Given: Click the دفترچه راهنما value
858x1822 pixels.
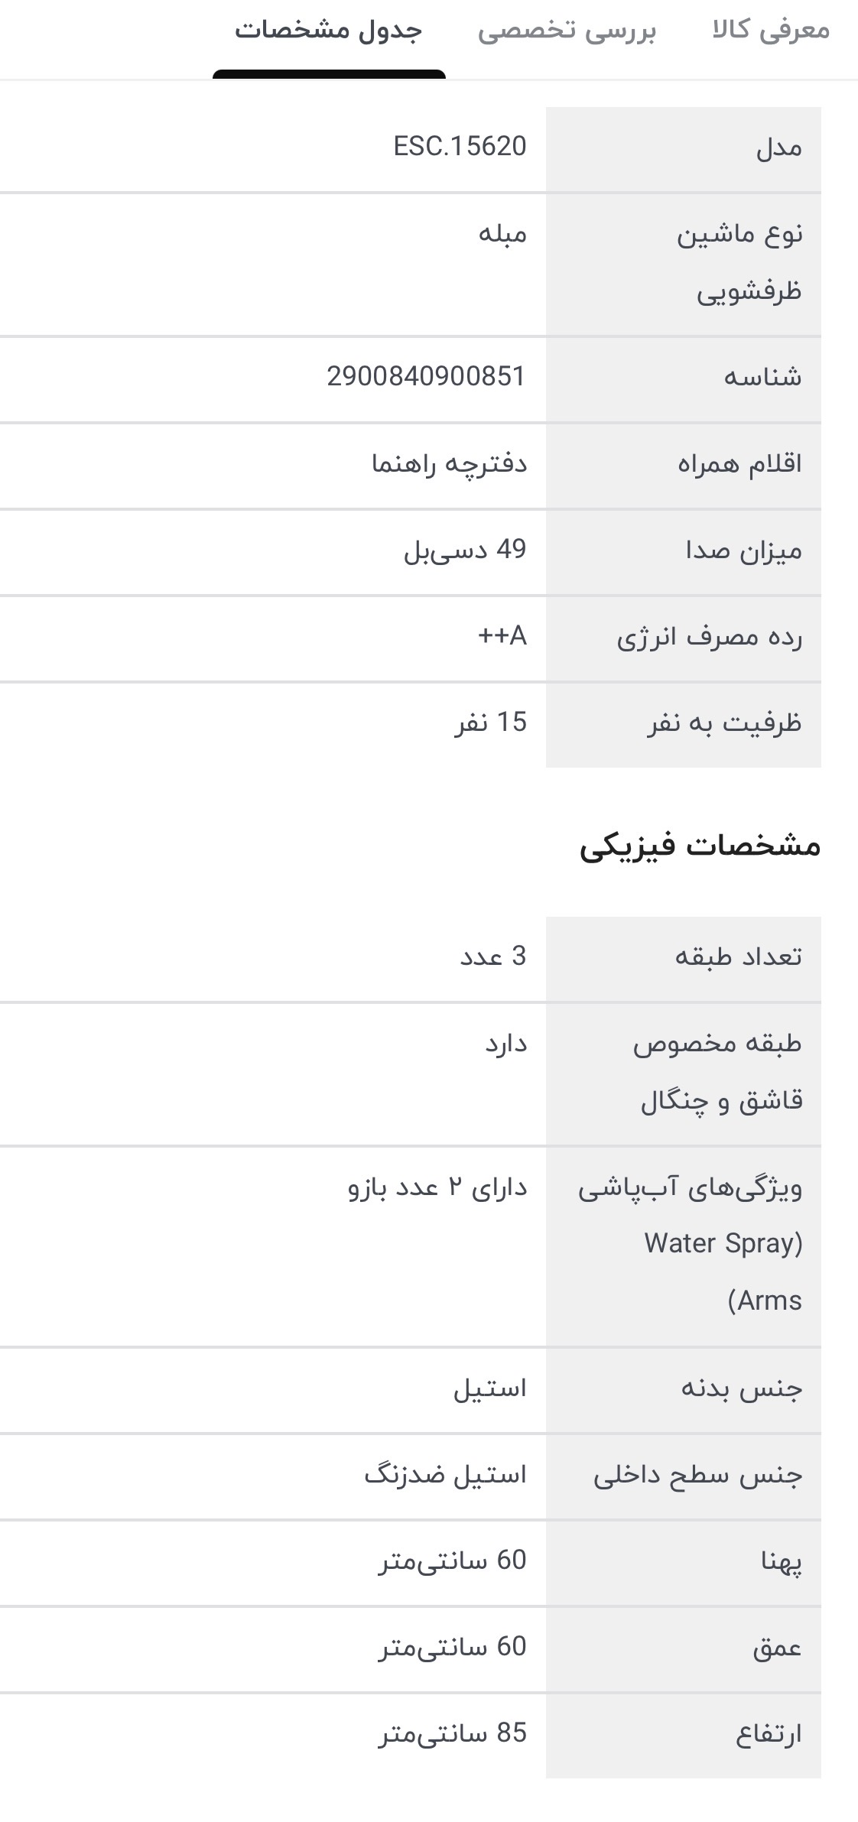Looking at the screenshot, I should tap(450, 463).
